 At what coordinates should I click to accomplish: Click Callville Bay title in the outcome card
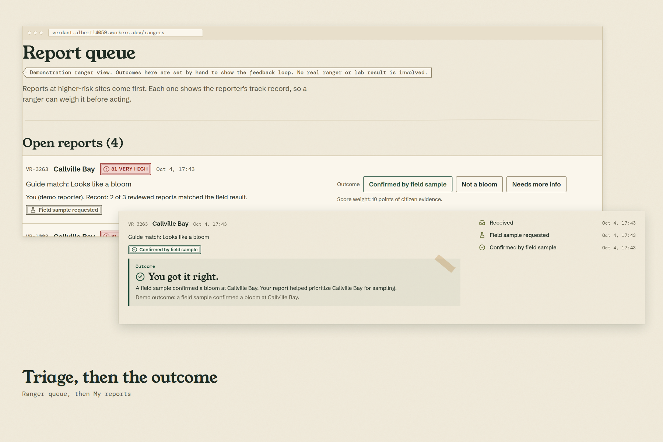click(170, 224)
